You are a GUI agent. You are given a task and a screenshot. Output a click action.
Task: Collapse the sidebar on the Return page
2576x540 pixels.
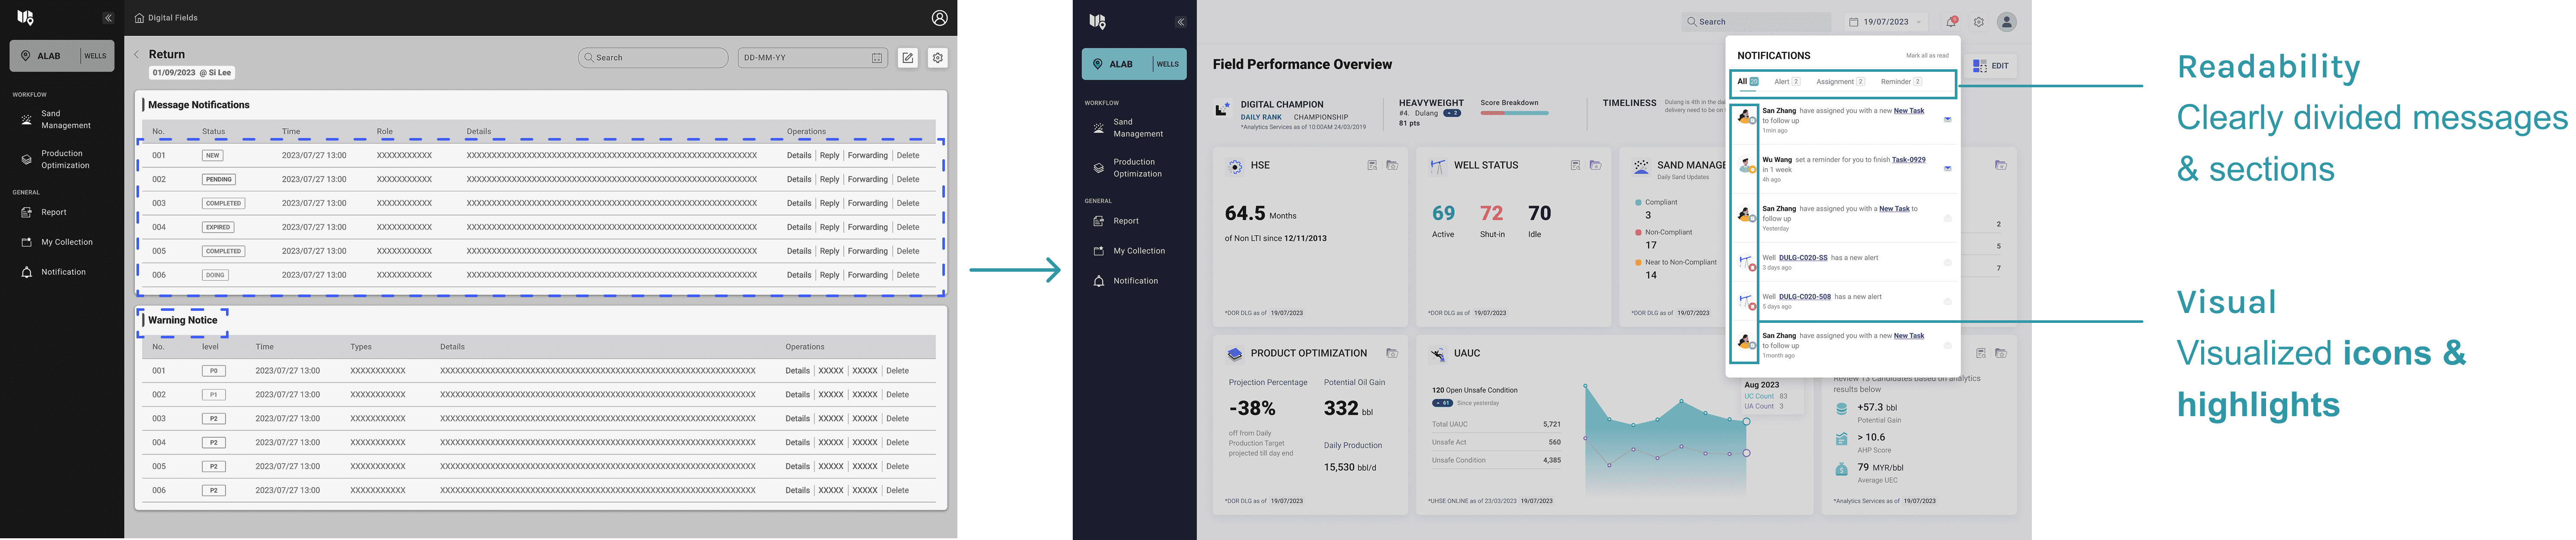(108, 18)
